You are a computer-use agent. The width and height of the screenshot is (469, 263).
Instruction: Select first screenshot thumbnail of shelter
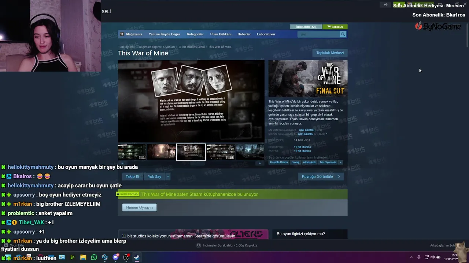(x=132, y=152)
